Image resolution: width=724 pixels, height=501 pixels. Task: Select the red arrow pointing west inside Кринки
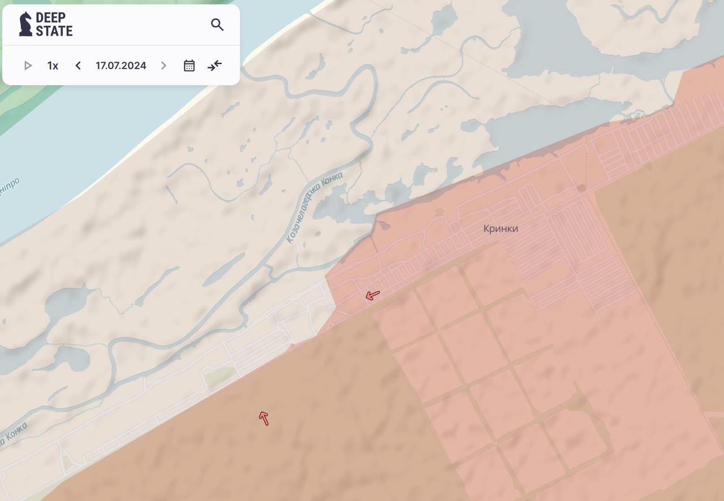pyautogui.click(x=372, y=295)
